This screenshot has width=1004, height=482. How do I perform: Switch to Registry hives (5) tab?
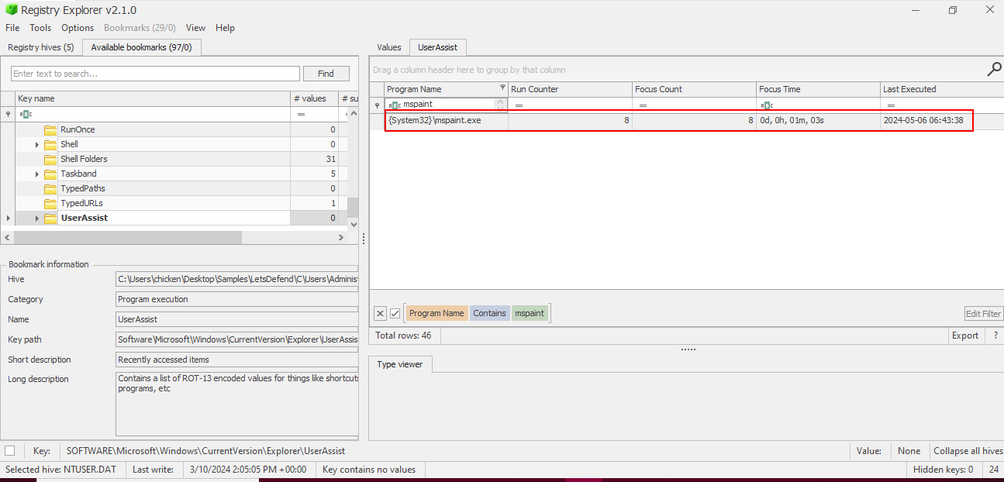click(41, 47)
